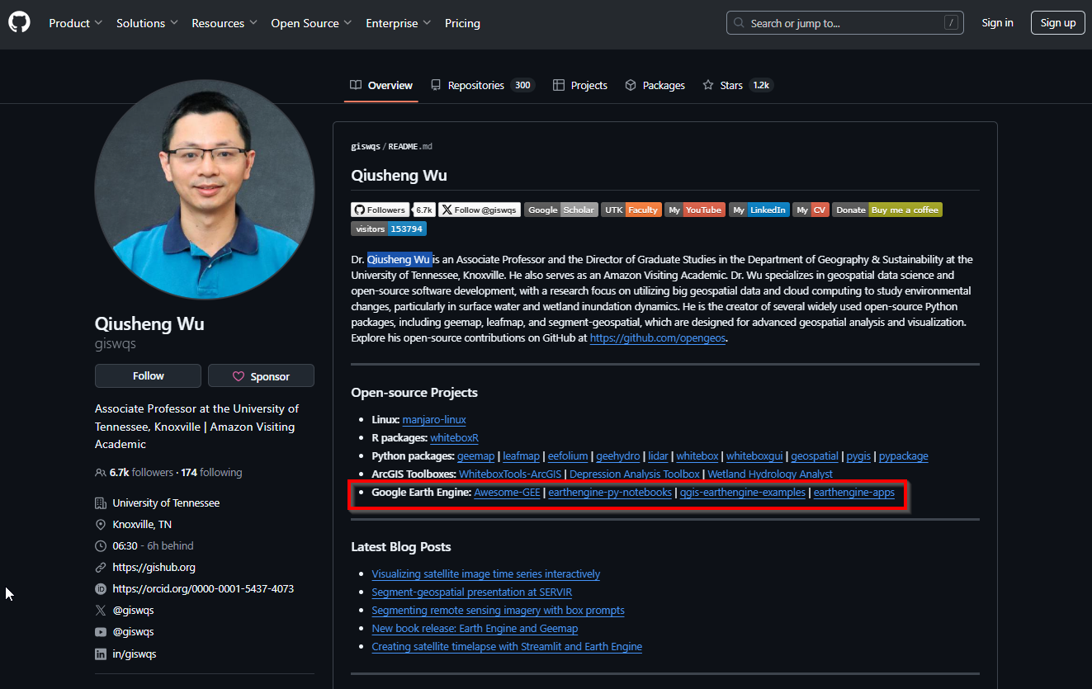Open the leafmap link
1092x689 pixels.
[x=522, y=456]
